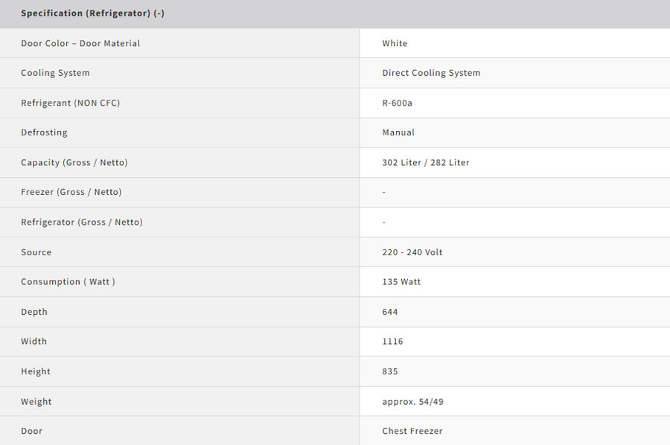
Task: Click the Manual defrosting value
Action: pyautogui.click(x=398, y=132)
